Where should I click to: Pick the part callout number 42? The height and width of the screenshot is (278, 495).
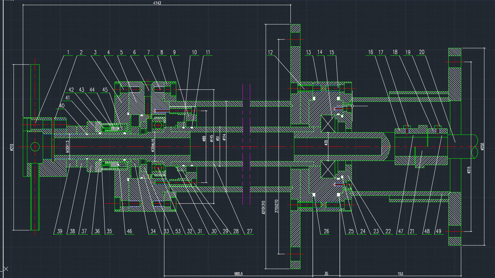point(71,90)
